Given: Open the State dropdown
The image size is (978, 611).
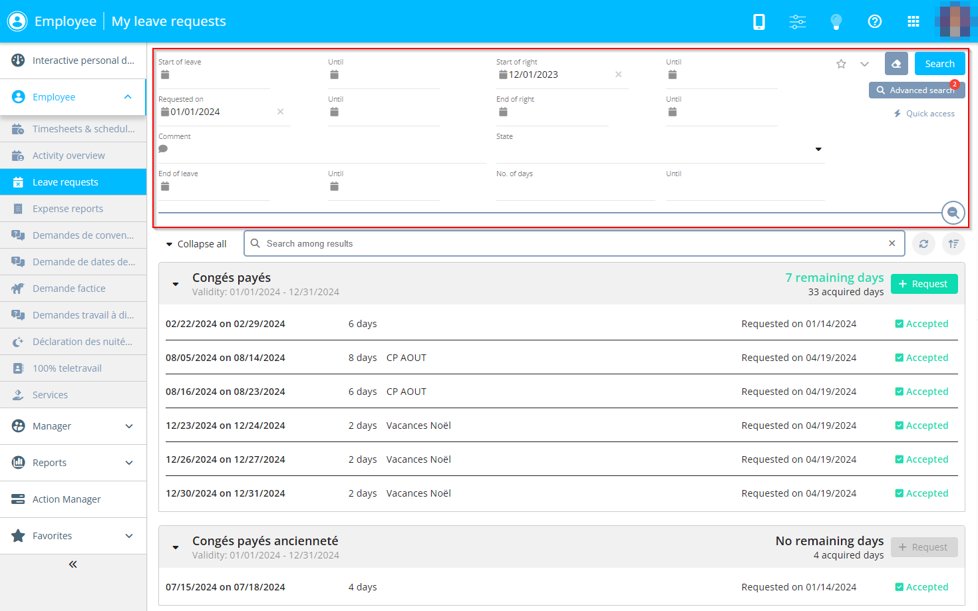Looking at the screenshot, I should point(818,149).
